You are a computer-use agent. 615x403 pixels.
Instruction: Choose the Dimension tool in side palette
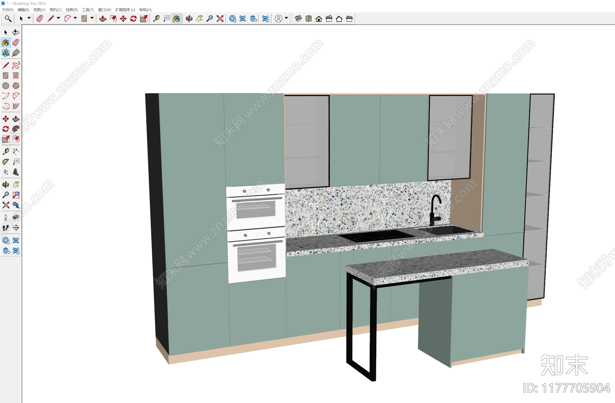pos(16,152)
